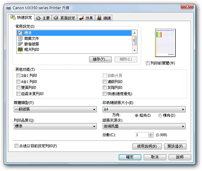
Task: Click the 頁面設定 tab stacked-paper icon
Action: coord(56,18)
